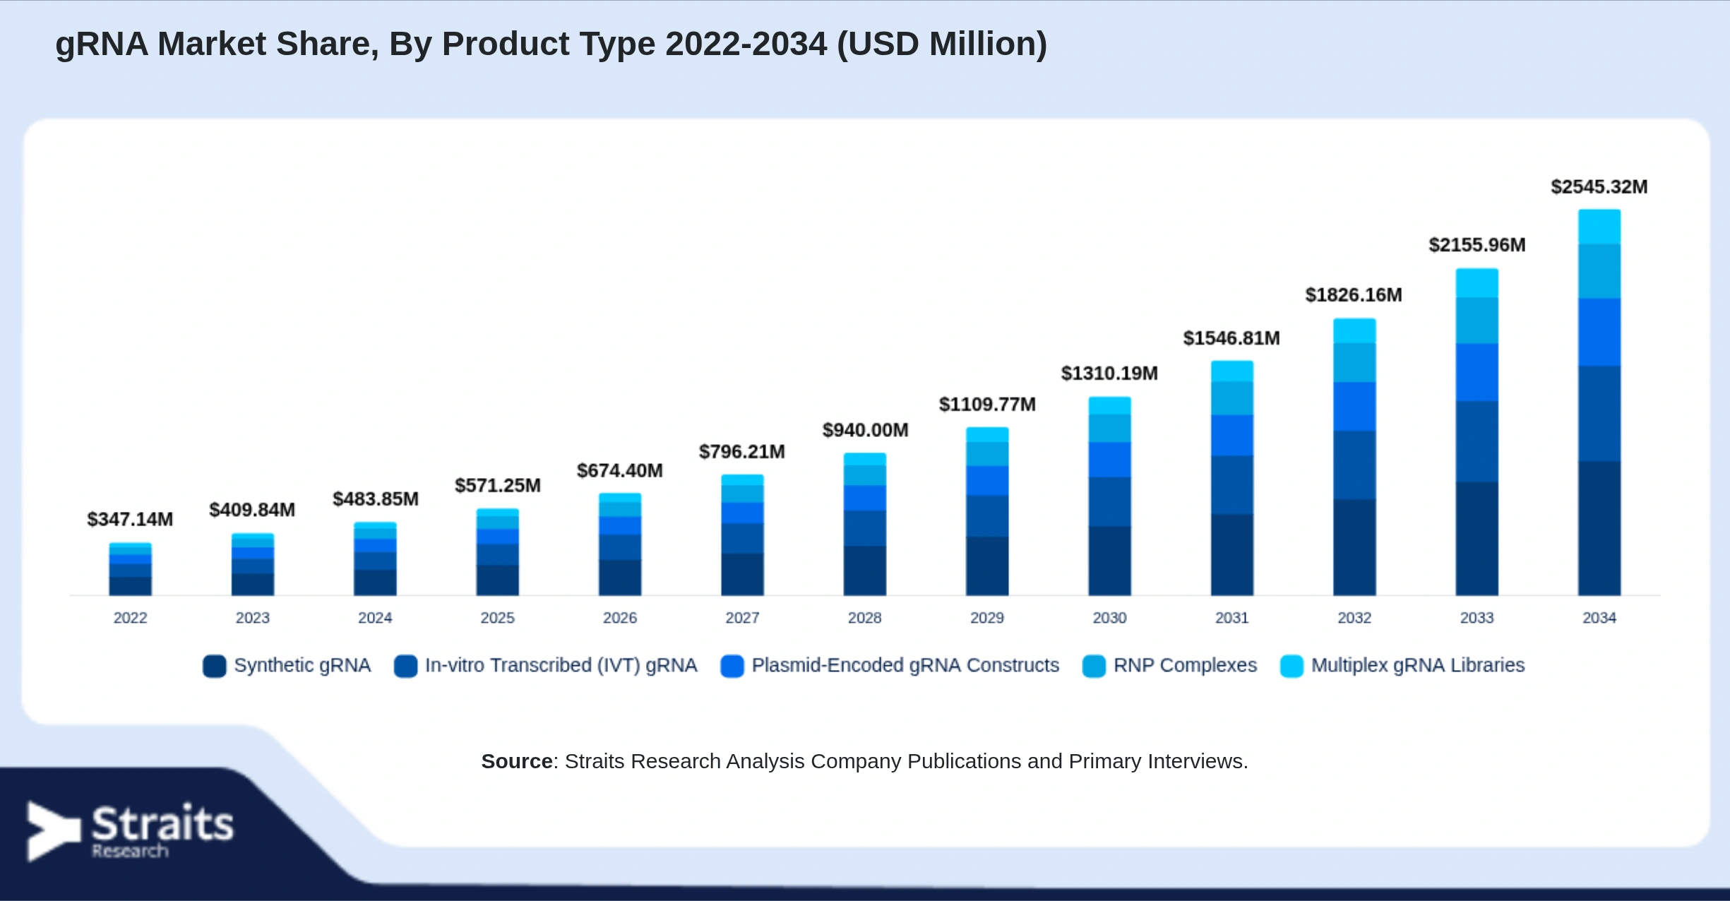Select the 2029 stacked bar

click(987, 511)
